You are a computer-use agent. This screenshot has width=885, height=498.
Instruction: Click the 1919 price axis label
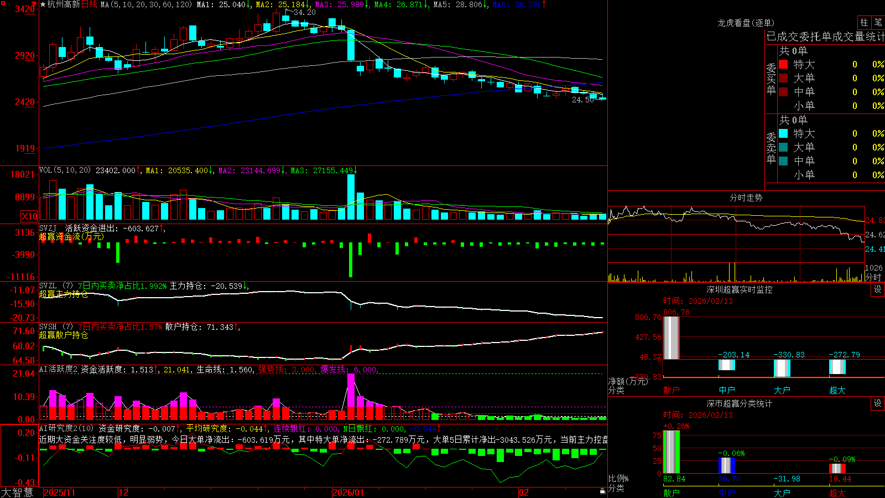point(25,148)
